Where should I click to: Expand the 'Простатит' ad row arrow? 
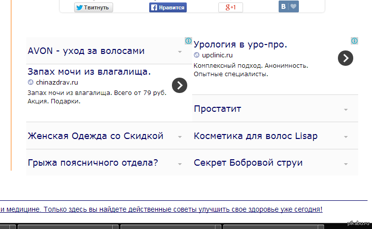point(346,109)
